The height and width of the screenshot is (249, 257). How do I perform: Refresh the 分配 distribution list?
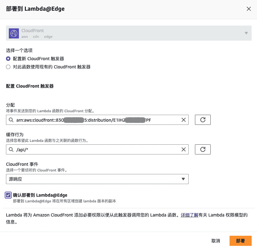(203, 120)
